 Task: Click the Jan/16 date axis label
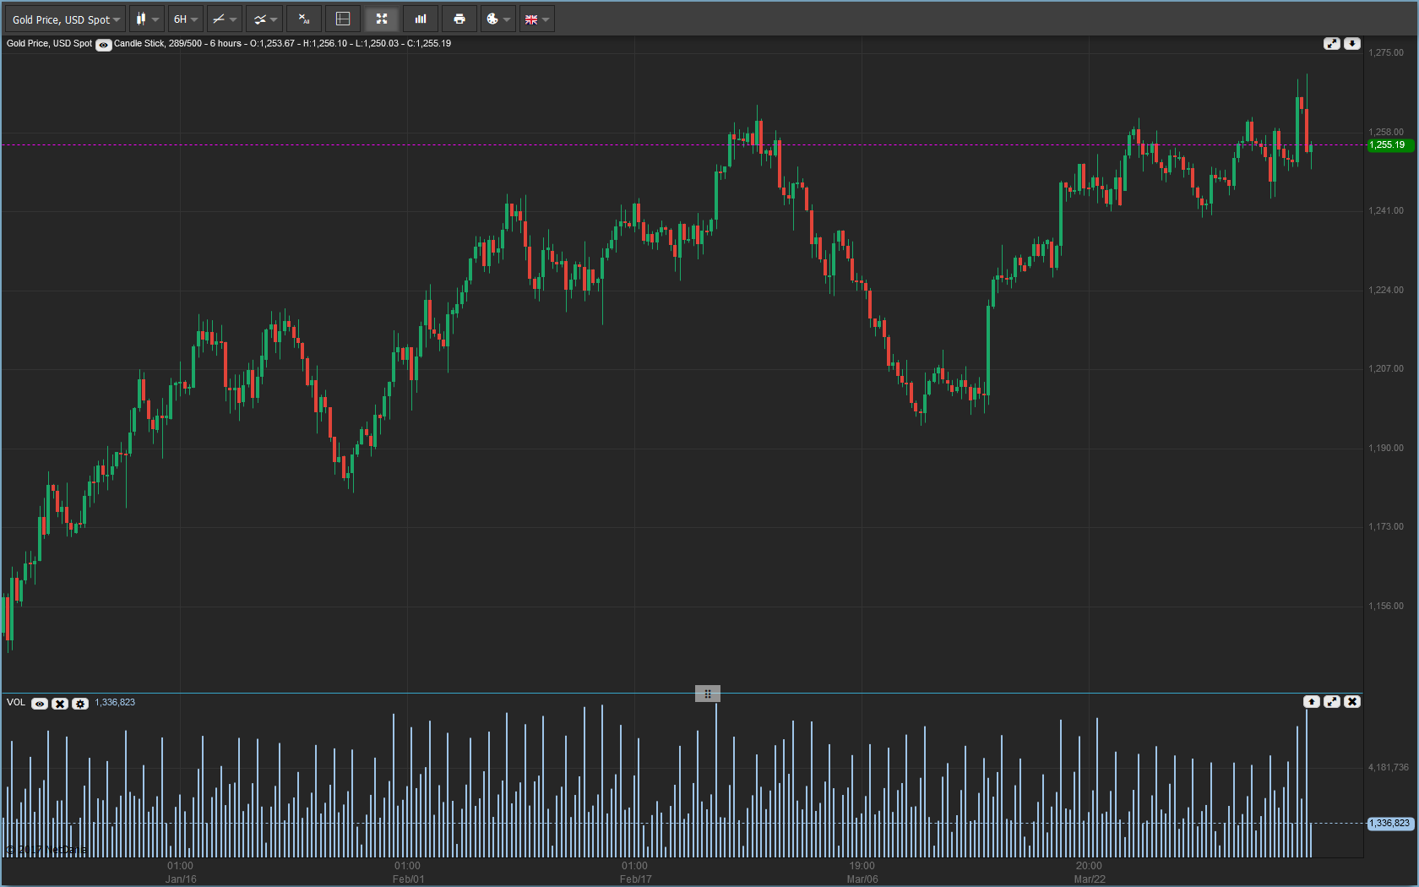tap(181, 879)
